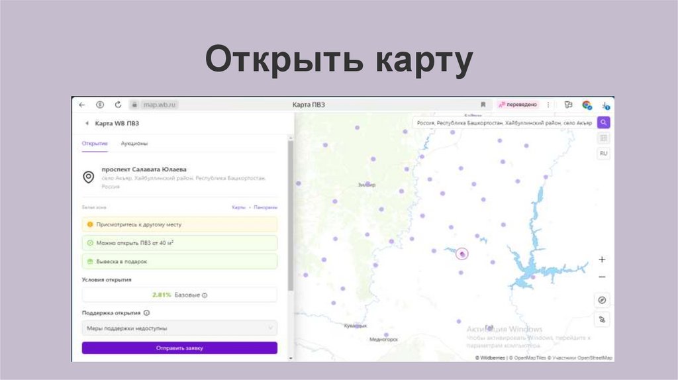
Task: Click the colored profile circle icon
Action: point(587,105)
